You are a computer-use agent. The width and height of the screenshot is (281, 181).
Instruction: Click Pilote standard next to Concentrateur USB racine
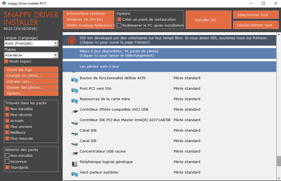[187, 151]
